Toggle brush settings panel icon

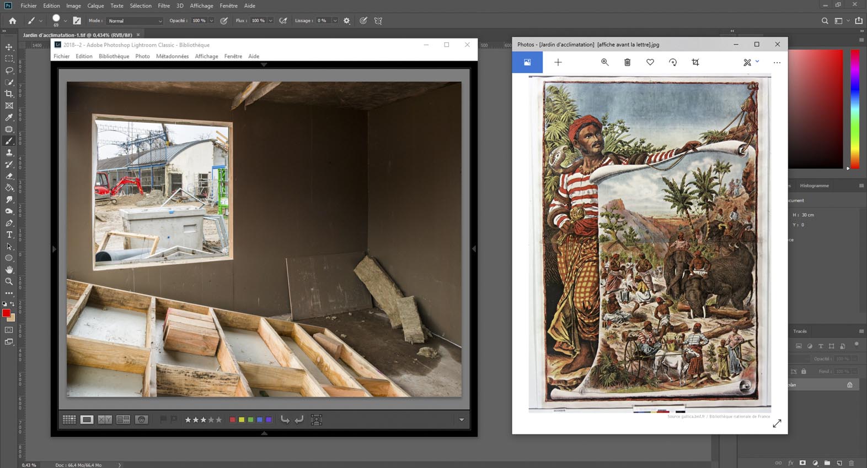pos(77,20)
